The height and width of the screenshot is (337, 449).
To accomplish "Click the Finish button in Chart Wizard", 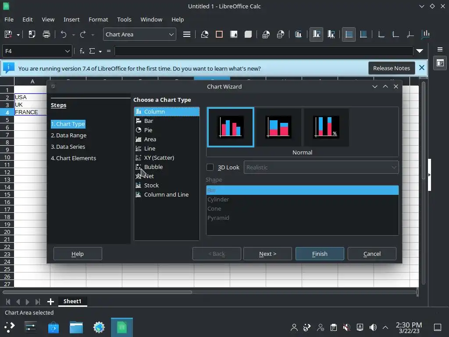I will tap(320, 254).
